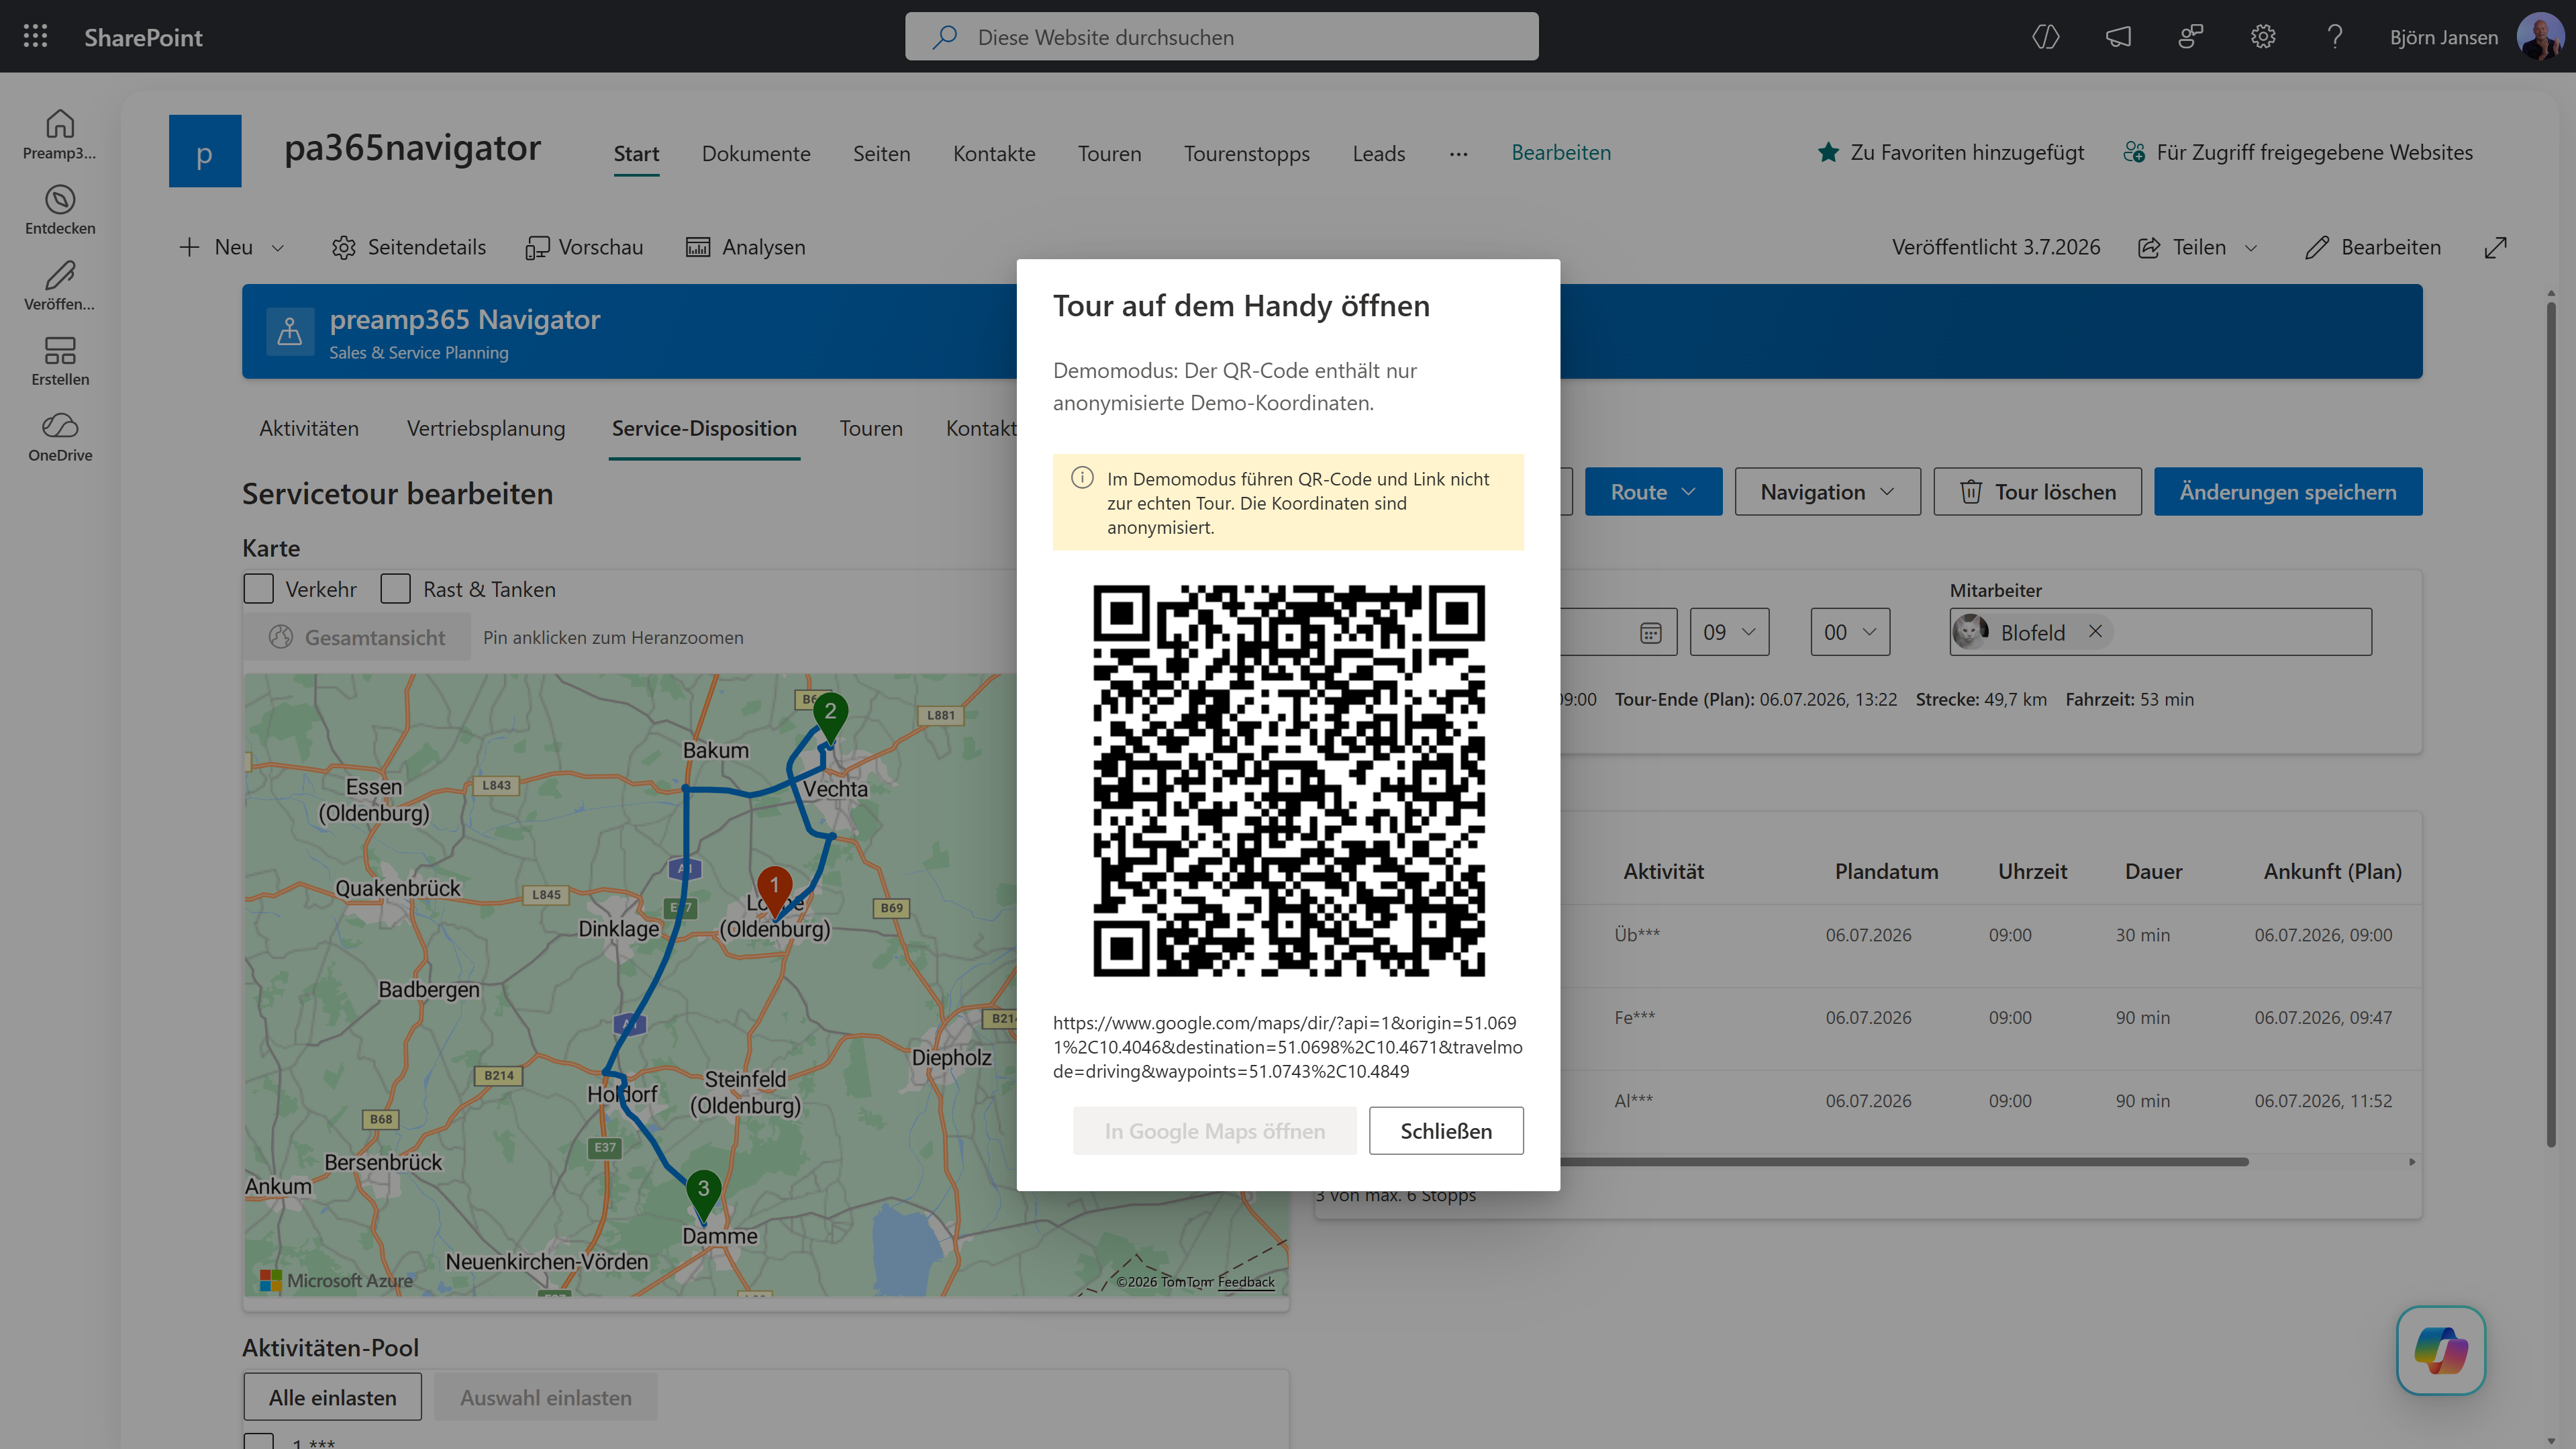Open the minutes dropdown showing 00
The height and width of the screenshot is (1449, 2576).
(1850, 631)
